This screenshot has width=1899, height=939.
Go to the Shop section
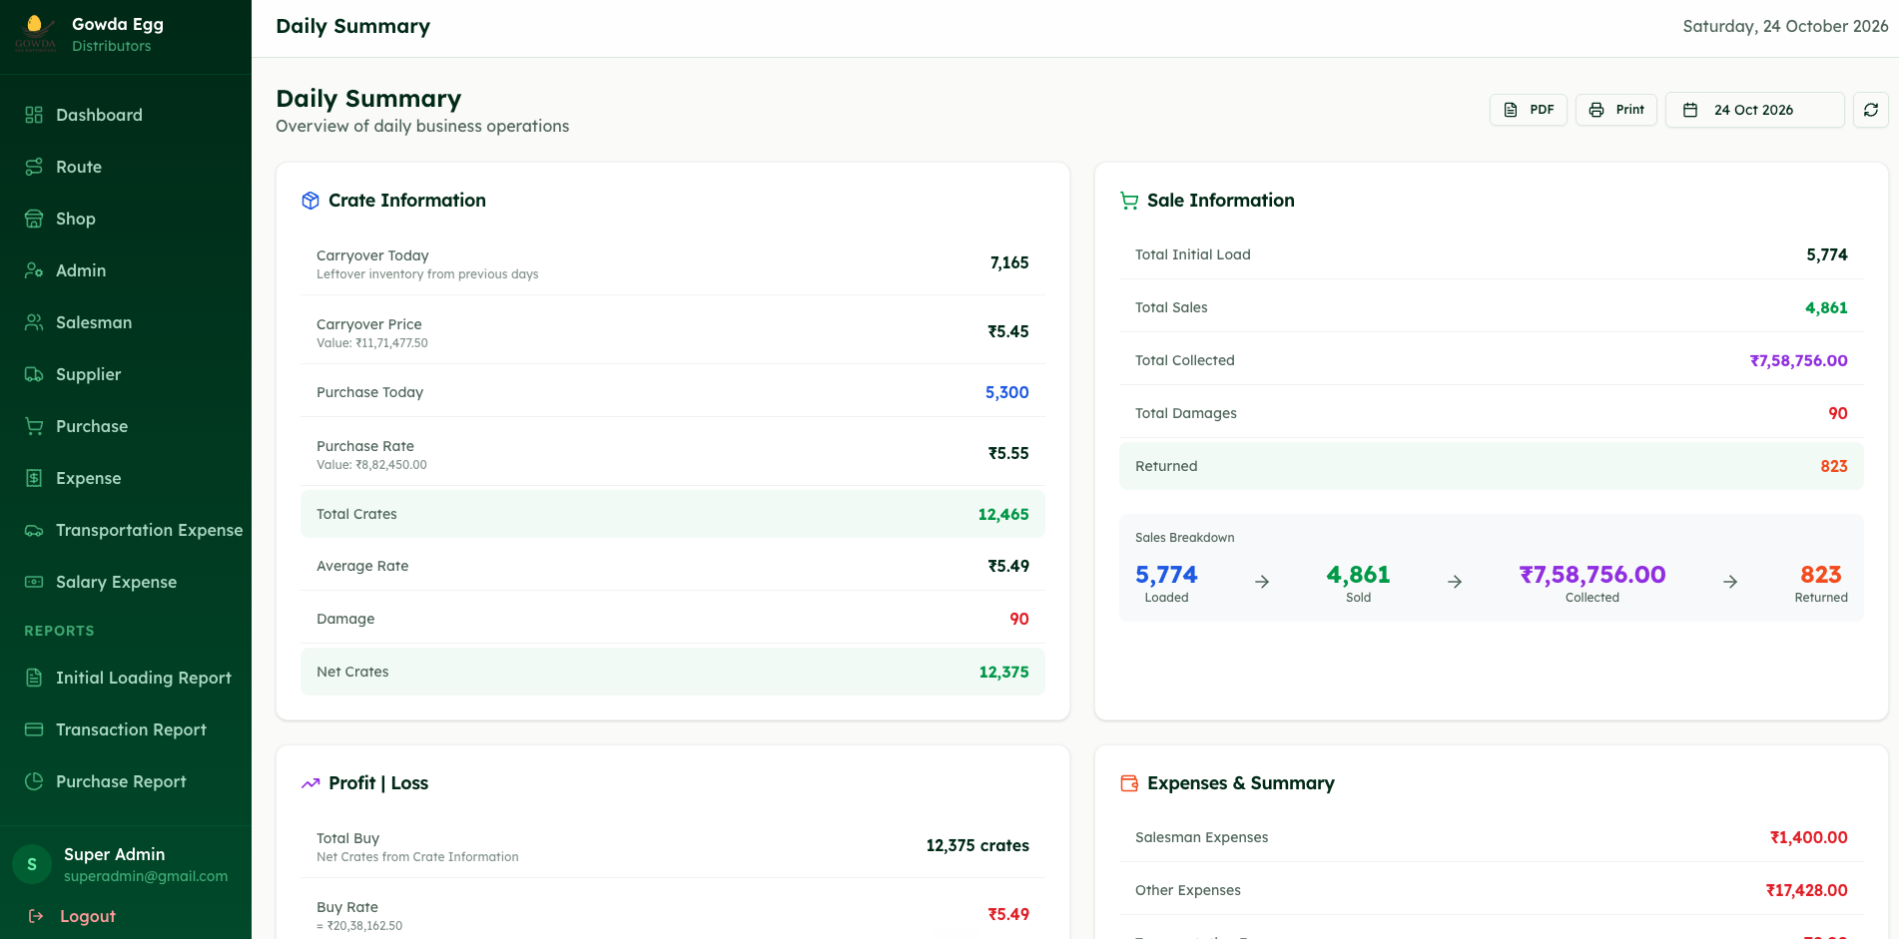(x=126, y=219)
